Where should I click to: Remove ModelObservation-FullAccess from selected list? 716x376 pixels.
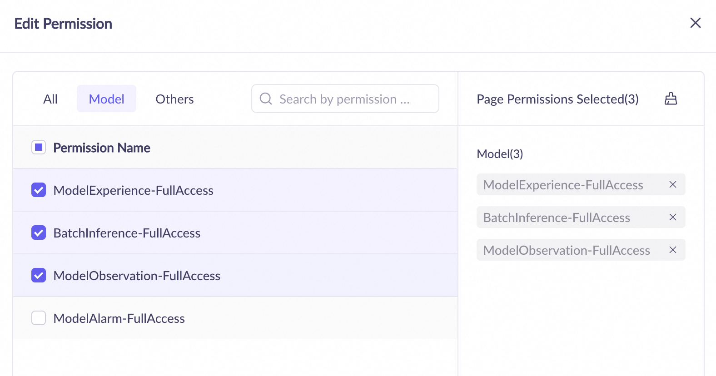point(673,250)
